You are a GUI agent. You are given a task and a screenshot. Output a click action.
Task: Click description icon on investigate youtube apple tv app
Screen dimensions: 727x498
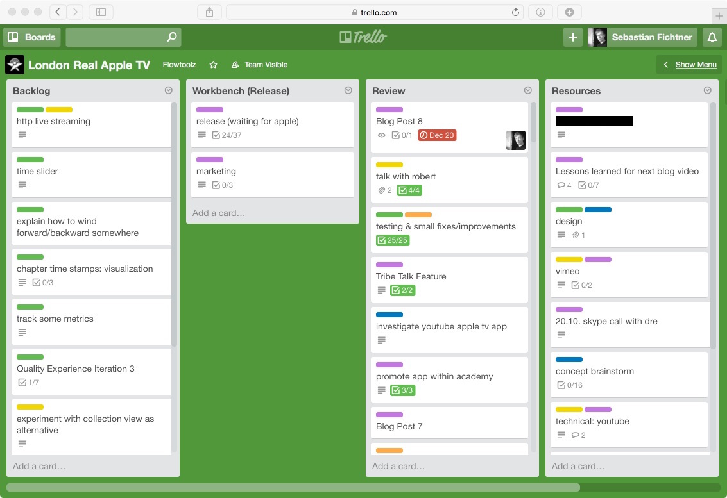[x=382, y=340]
